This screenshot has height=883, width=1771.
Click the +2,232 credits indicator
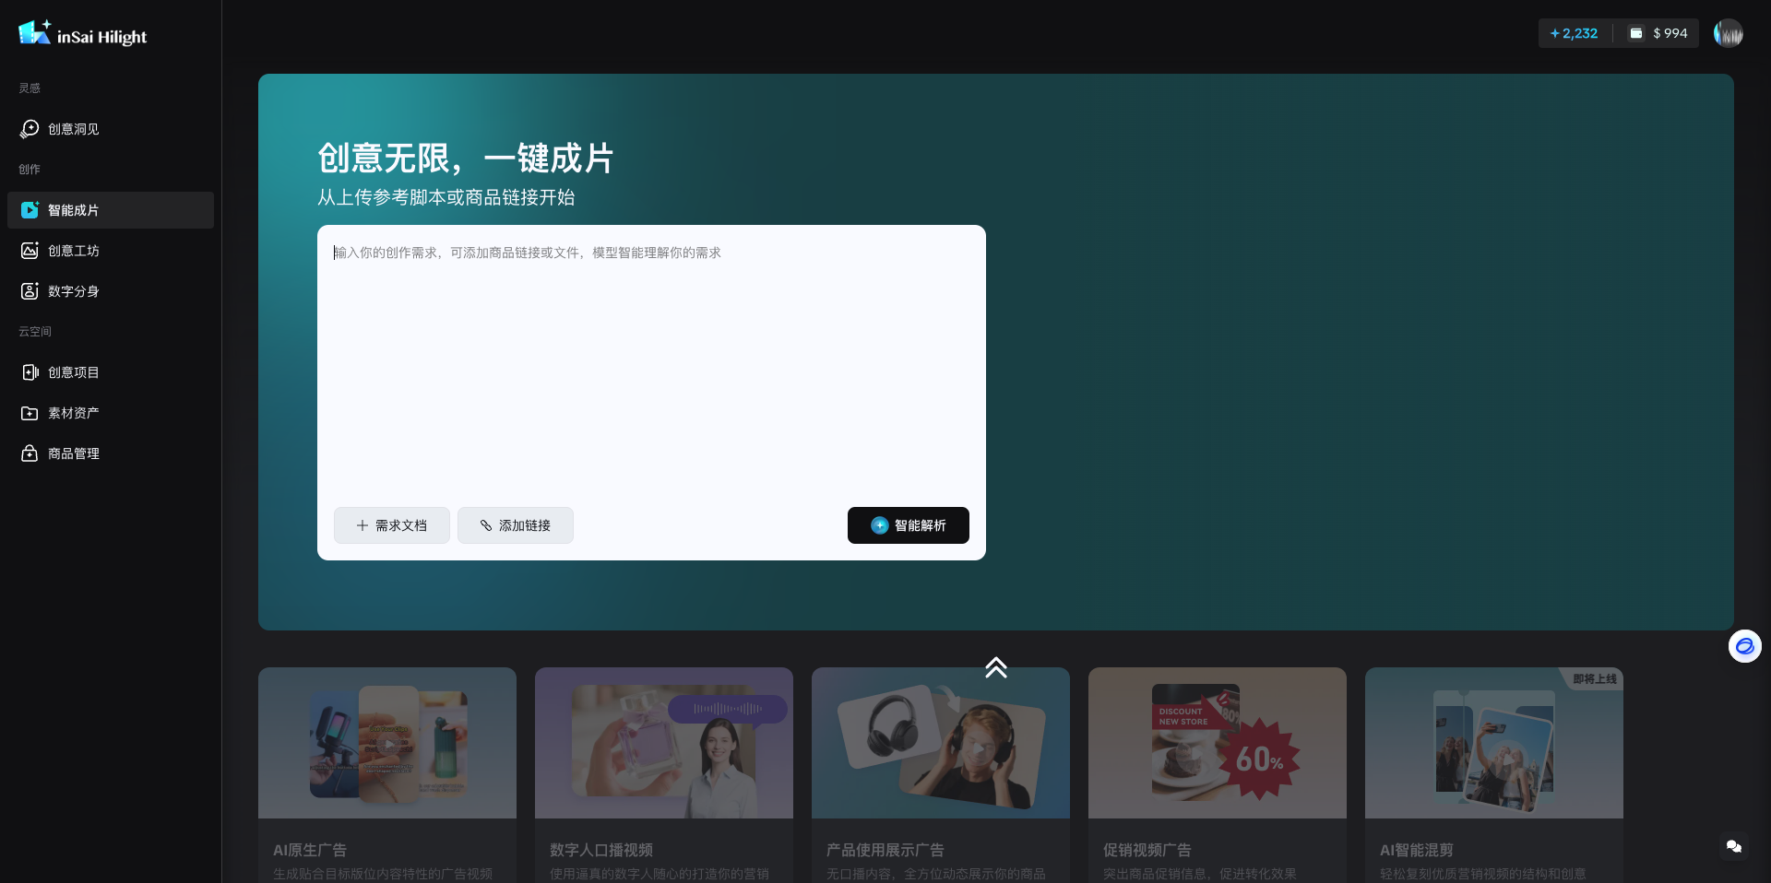click(1574, 33)
